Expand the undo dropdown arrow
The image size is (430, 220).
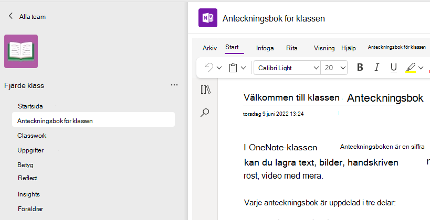[219, 68]
